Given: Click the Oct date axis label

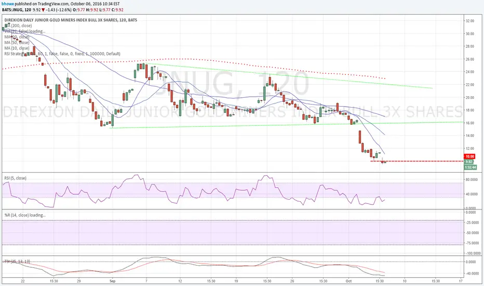Looking at the screenshot, I should (x=349, y=281).
